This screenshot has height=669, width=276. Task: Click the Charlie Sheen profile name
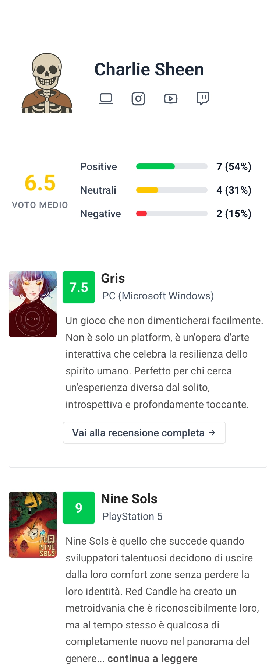[x=149, y=69]
